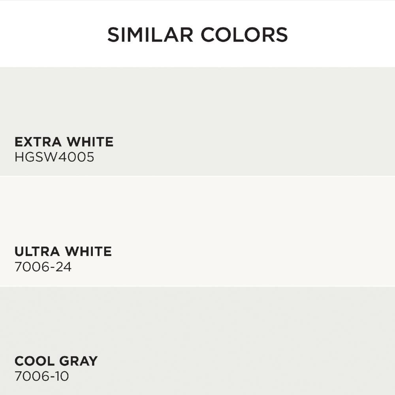Select the Extra White color swatch
The image size is (395, 395).
(x=197, y=122)
